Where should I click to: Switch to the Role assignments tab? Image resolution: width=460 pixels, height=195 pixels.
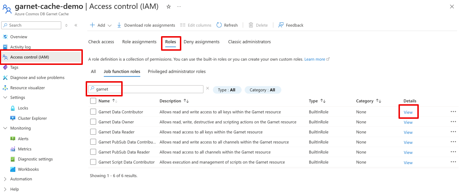click(x=139, y=42)
